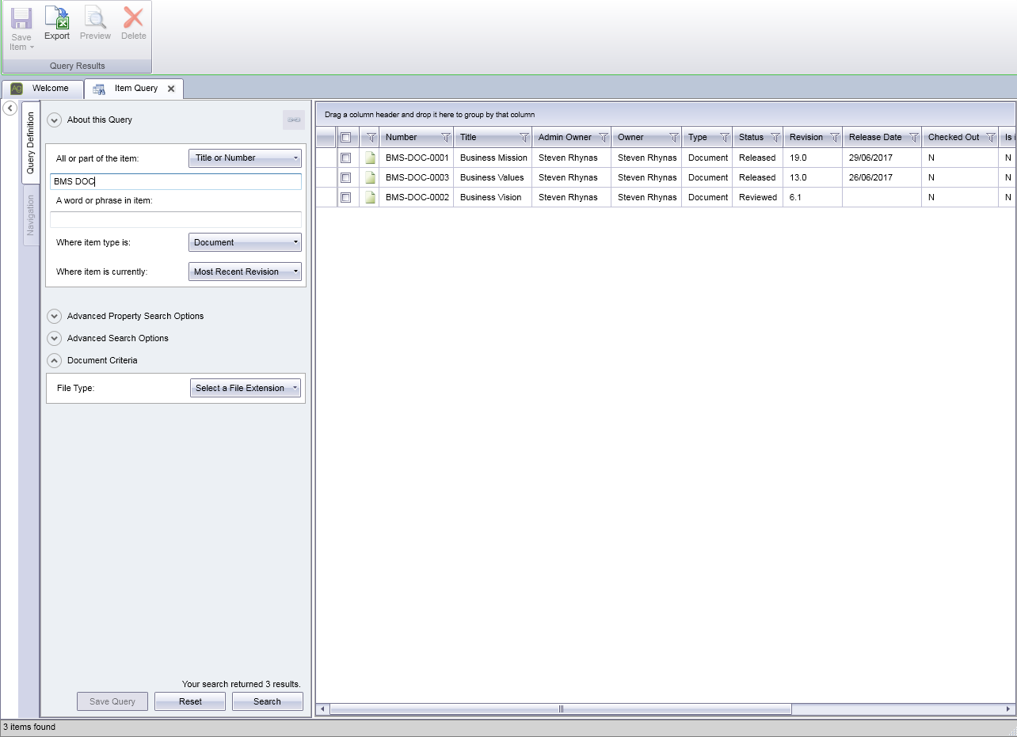The width and height of the screenshot is (1017, 737).
Task: Open the filter on the Number column
Action: point(445,137)
